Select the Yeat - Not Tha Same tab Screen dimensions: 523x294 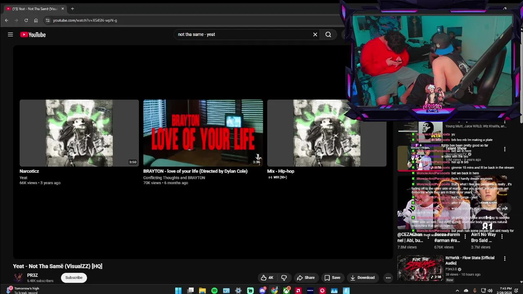point(35,9)
